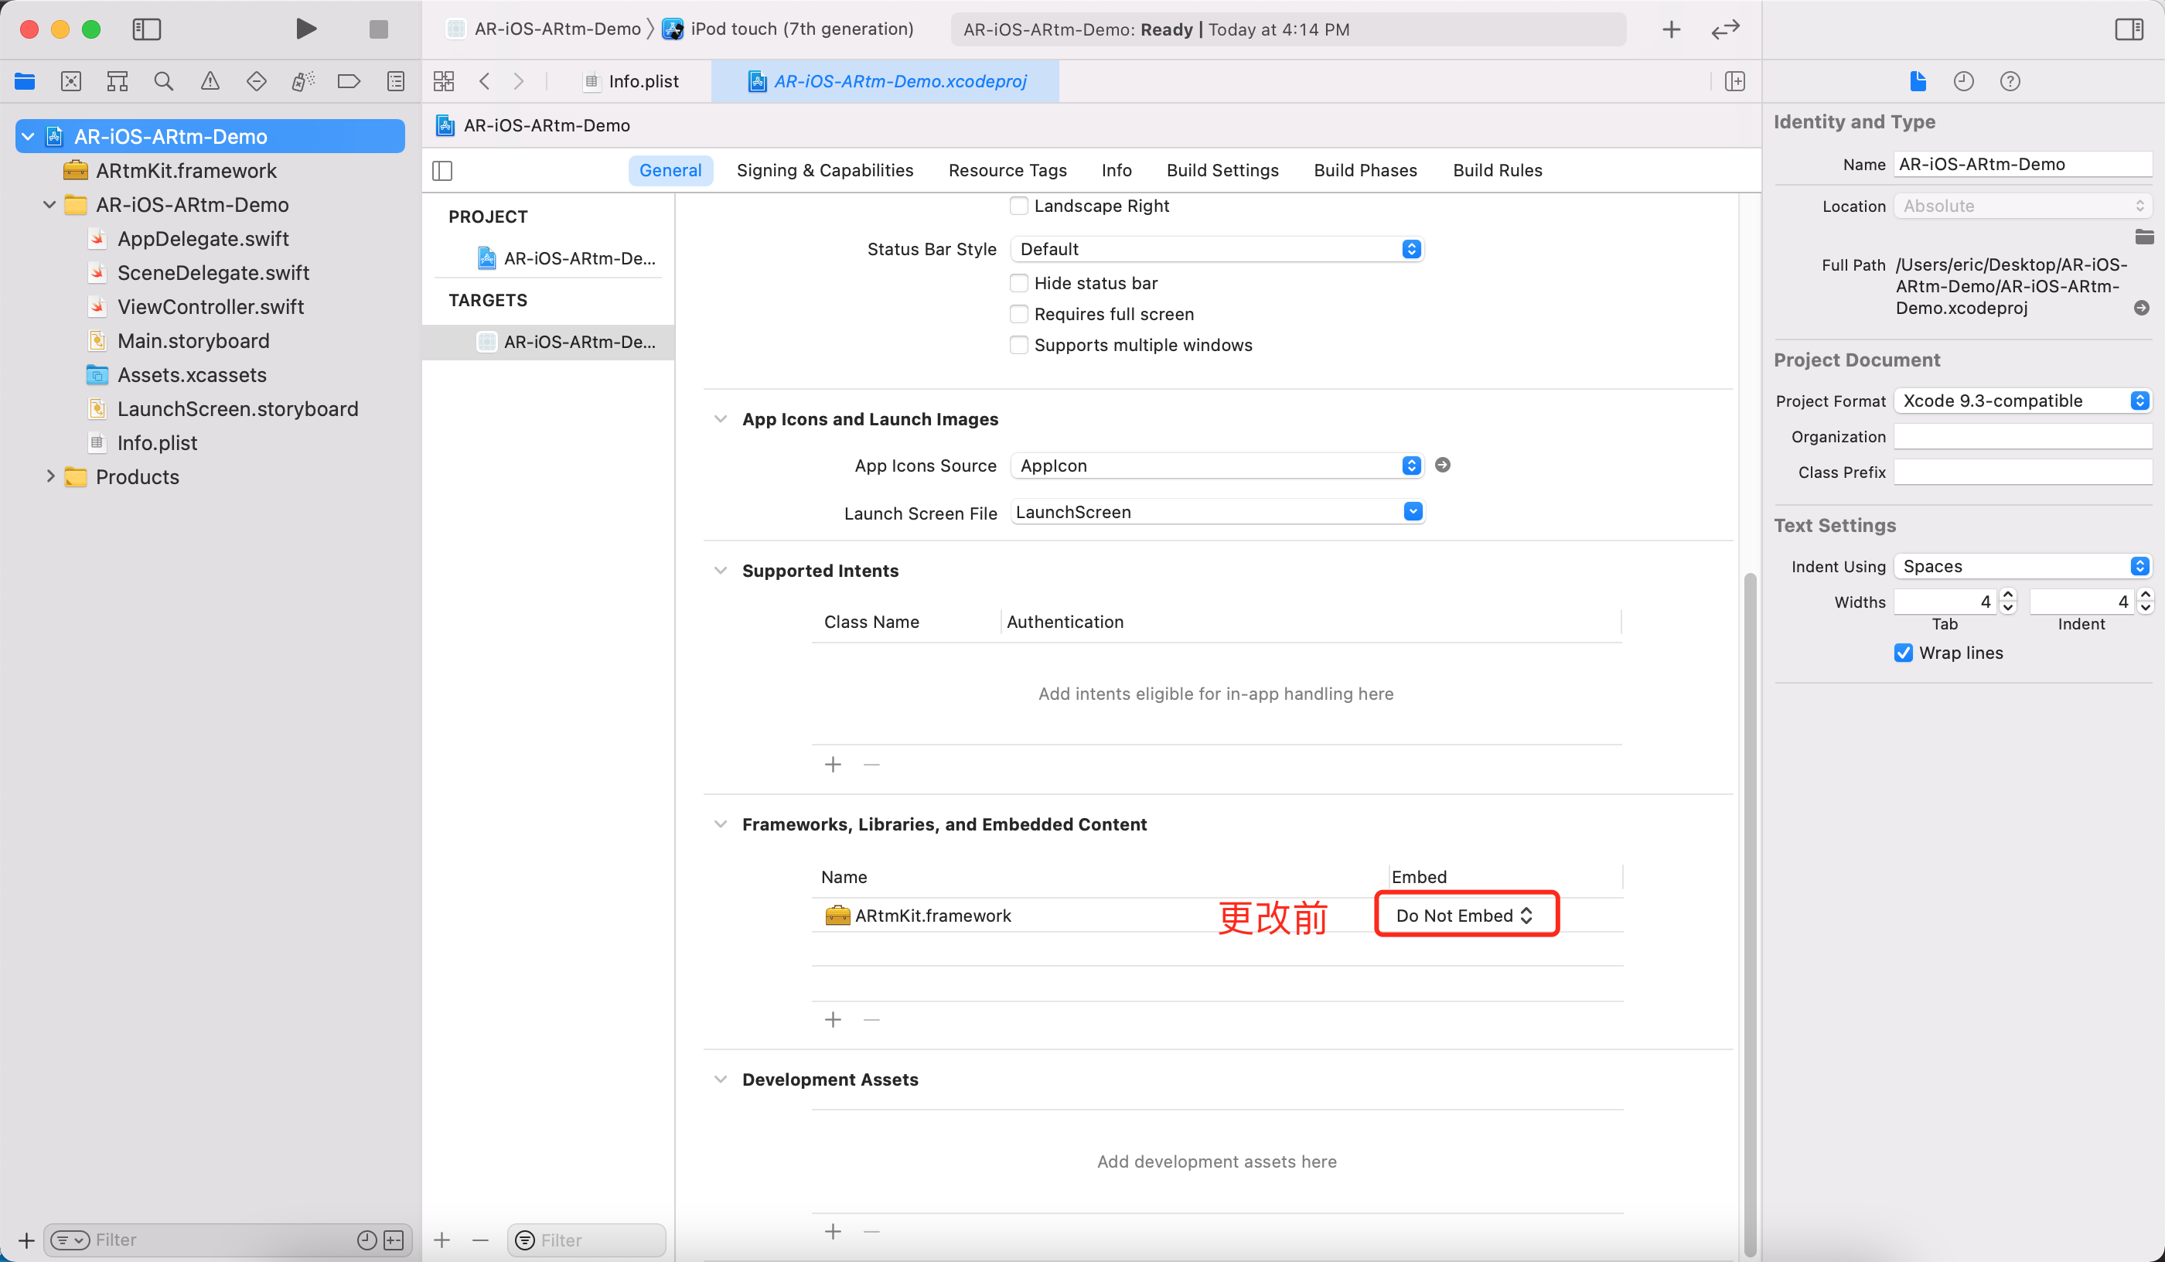
Task: Add a supported intent with plus
Action: pyautogui.click(x=833, y=765)
